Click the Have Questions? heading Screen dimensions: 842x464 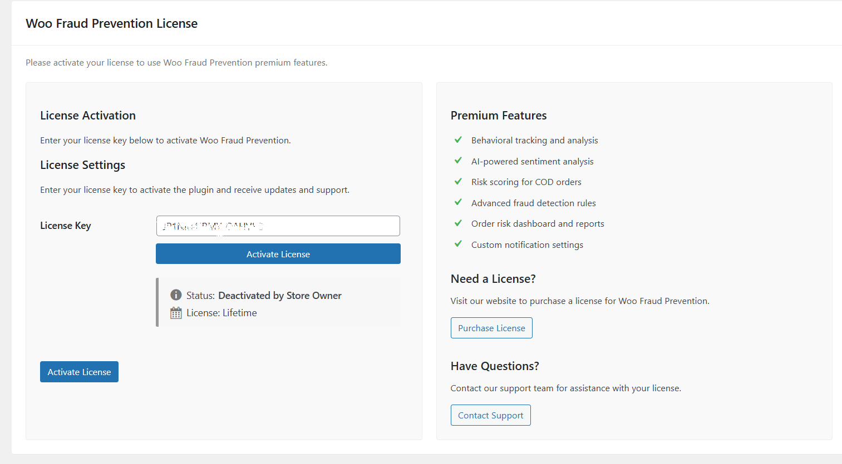point(495,366)
